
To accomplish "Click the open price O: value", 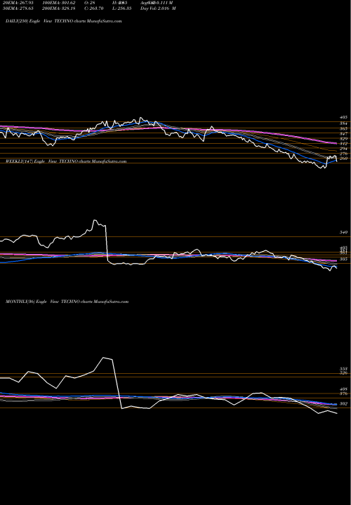I will 91,3.
